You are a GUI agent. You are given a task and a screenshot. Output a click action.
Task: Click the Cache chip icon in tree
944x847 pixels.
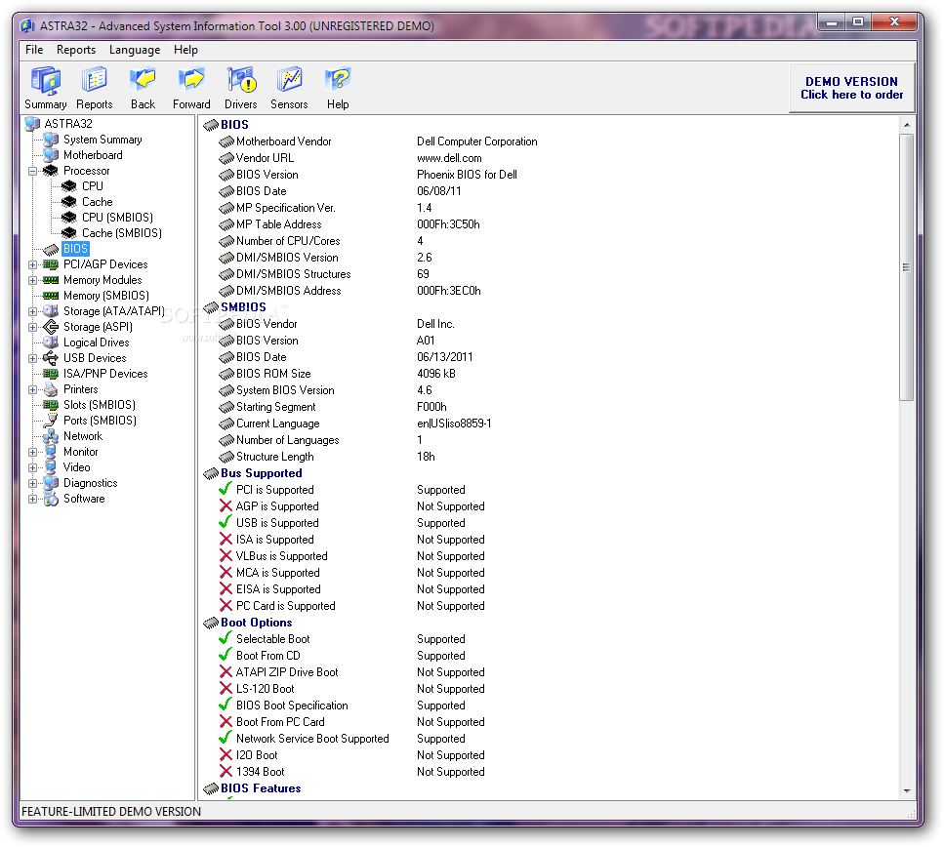(69, 202)
